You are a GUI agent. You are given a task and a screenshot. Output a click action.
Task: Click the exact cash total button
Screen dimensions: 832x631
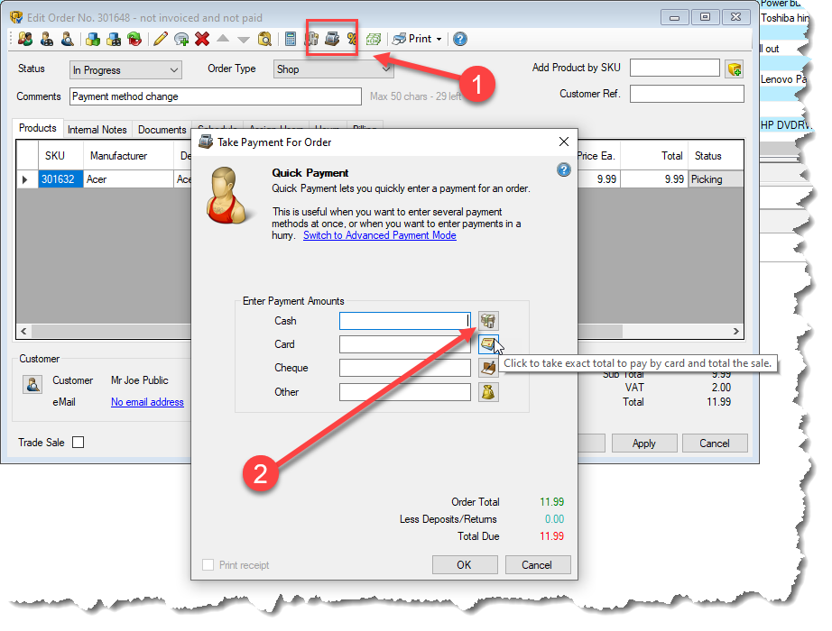488,321
